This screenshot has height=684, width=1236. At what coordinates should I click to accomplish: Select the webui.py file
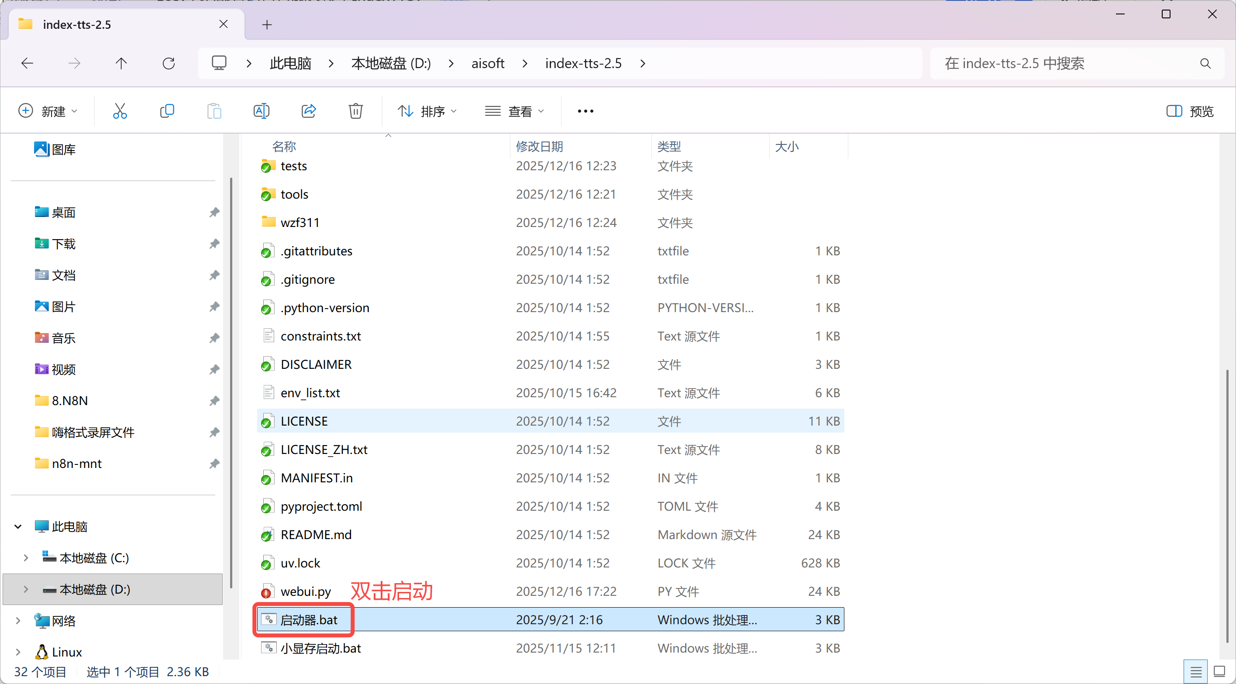306,591
